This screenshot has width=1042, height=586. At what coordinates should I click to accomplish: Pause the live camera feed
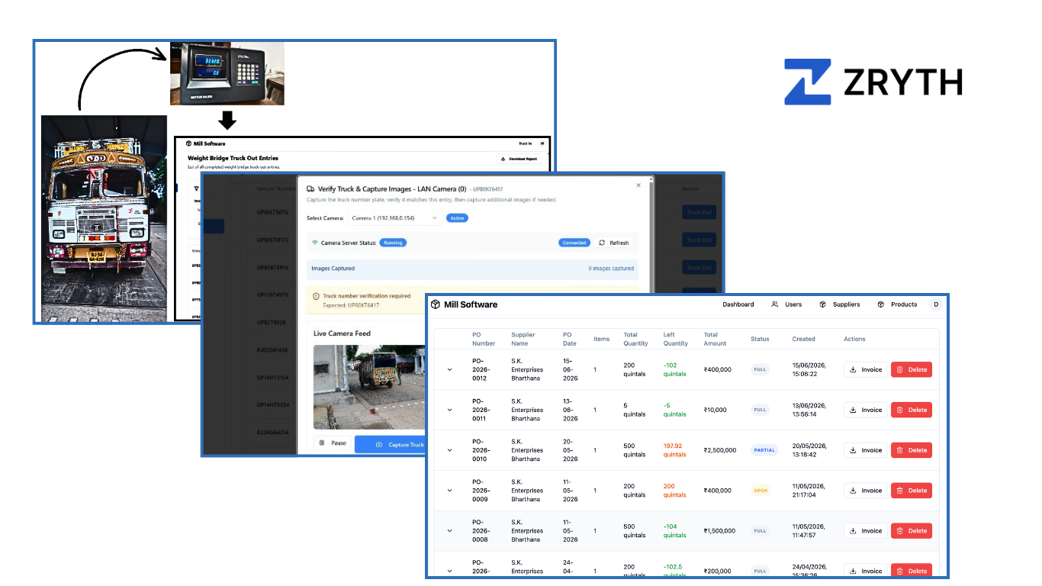(333, 443)
